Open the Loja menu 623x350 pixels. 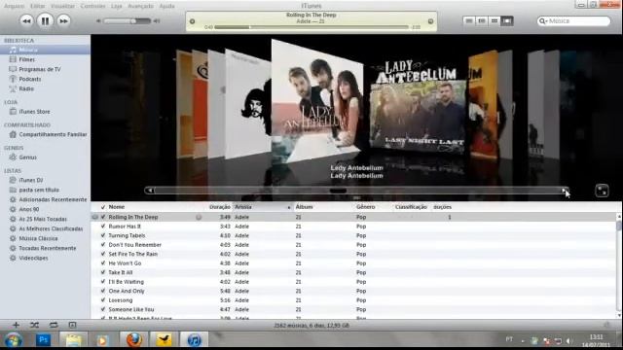point(117,6)
